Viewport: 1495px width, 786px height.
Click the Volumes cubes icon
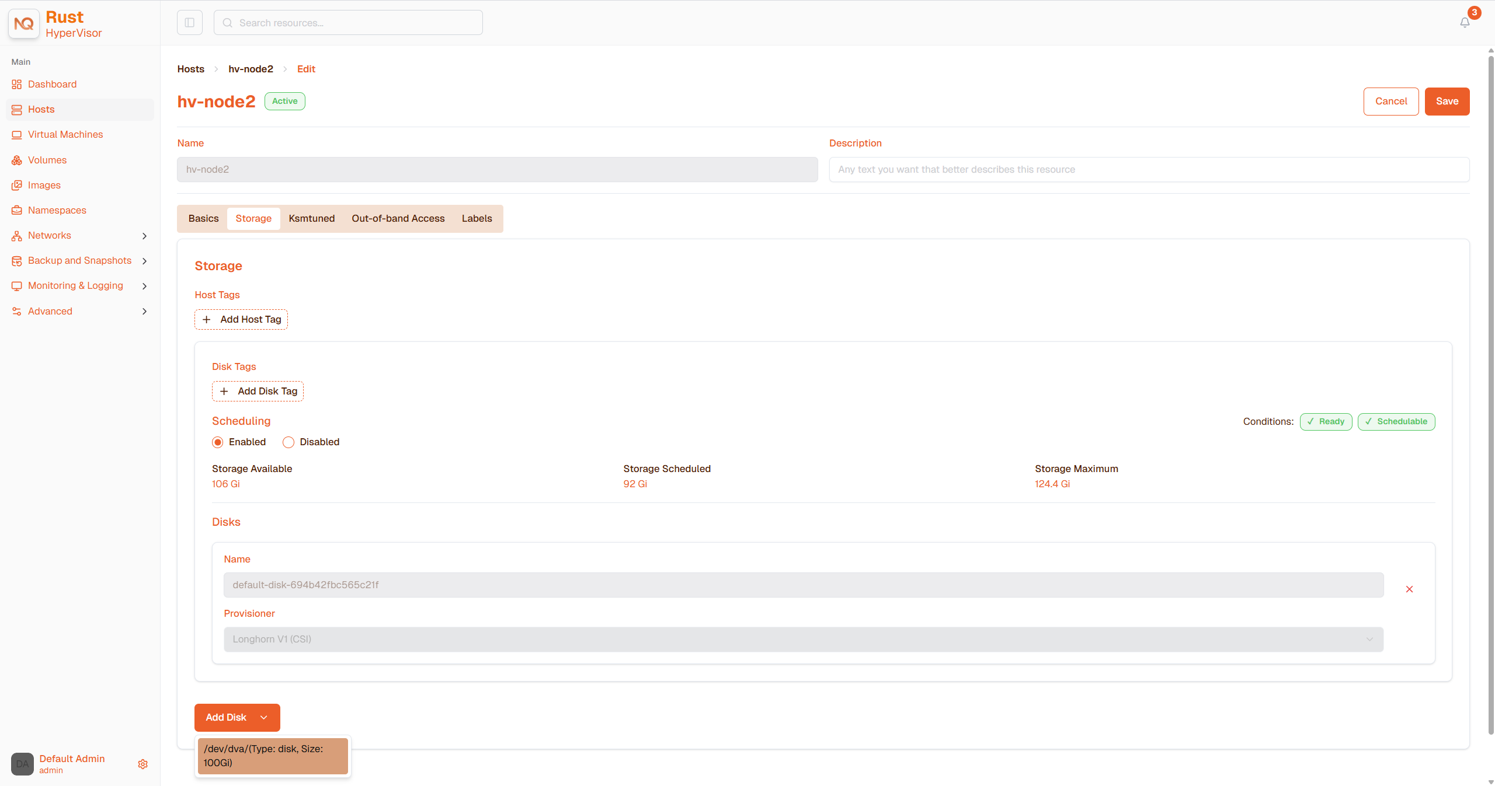[x=16, y=160]
